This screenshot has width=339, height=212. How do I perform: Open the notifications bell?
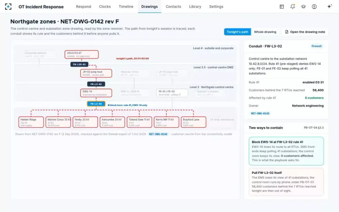coord(293,7)
